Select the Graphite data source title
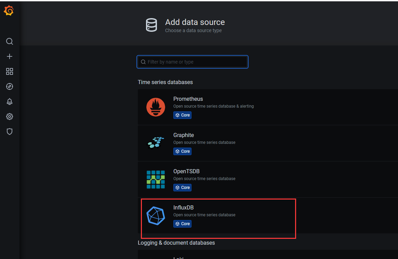The width and height of the screenshot is (398, 259). coord(184,135)
